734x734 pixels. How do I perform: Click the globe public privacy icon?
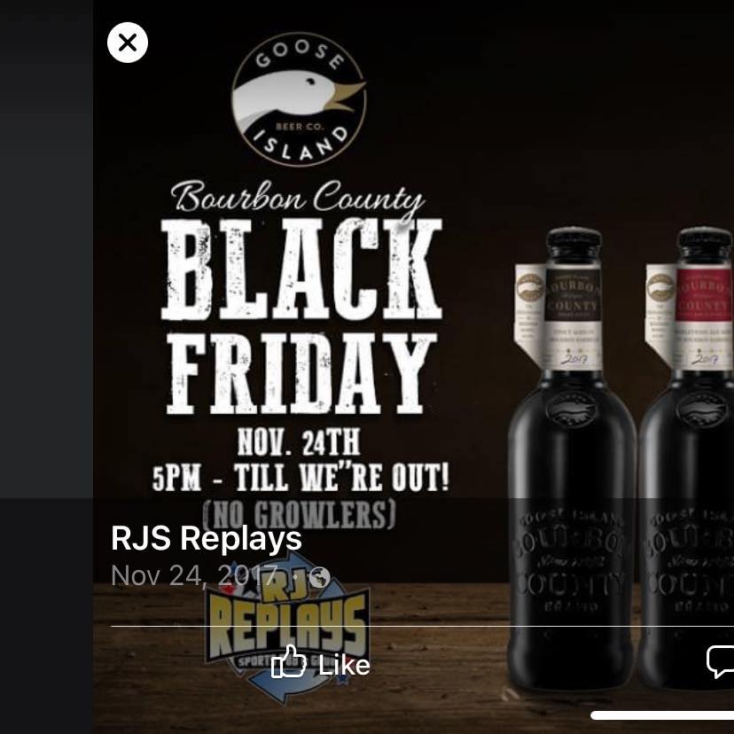320,577
